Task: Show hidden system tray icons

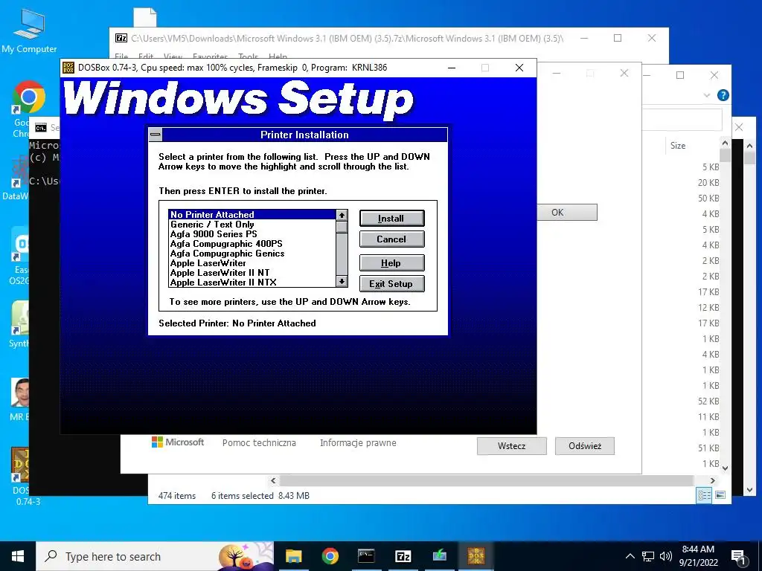Action: tap(630, 556)
